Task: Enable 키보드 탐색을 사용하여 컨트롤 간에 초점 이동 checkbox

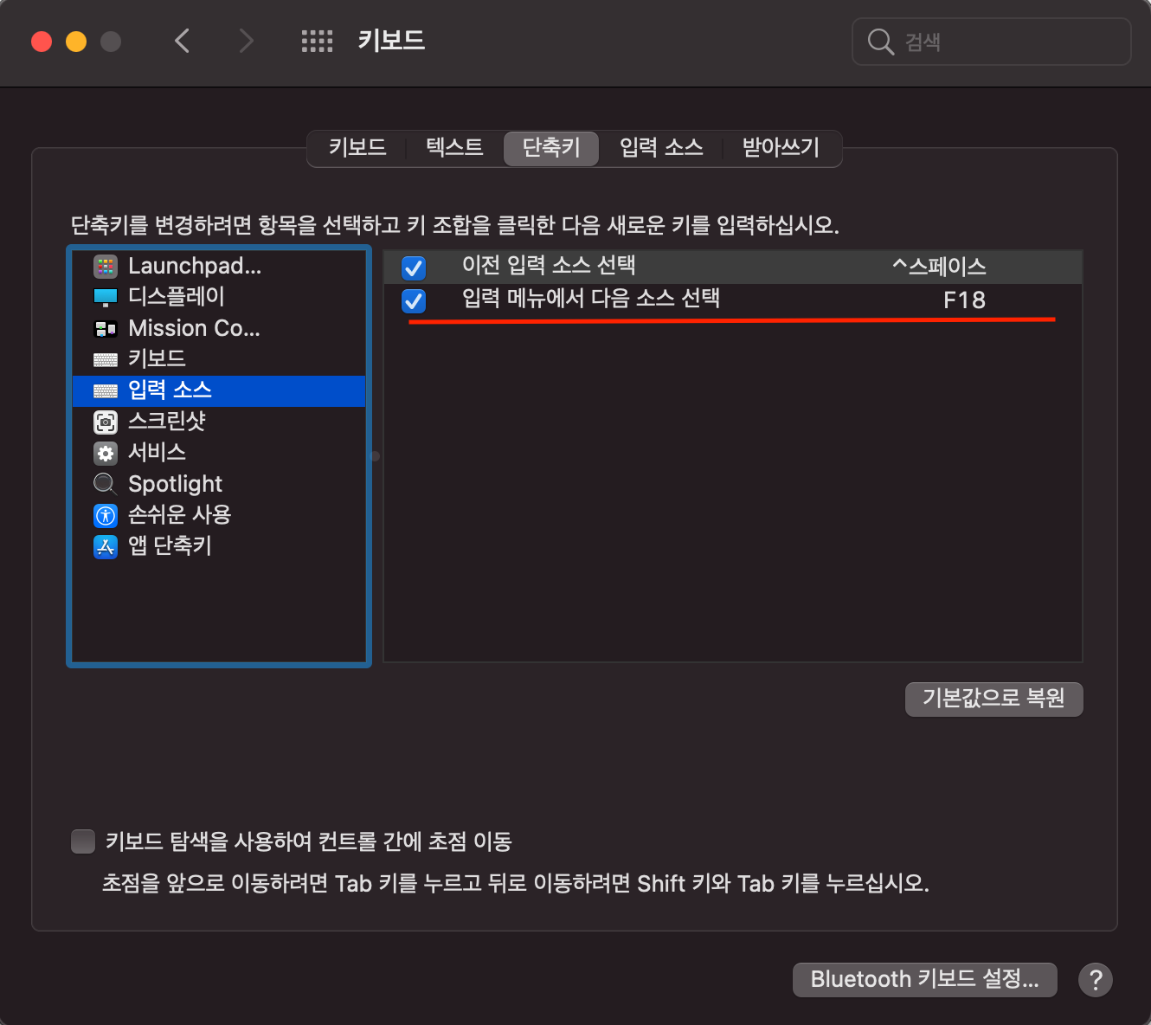Action: 83,841
